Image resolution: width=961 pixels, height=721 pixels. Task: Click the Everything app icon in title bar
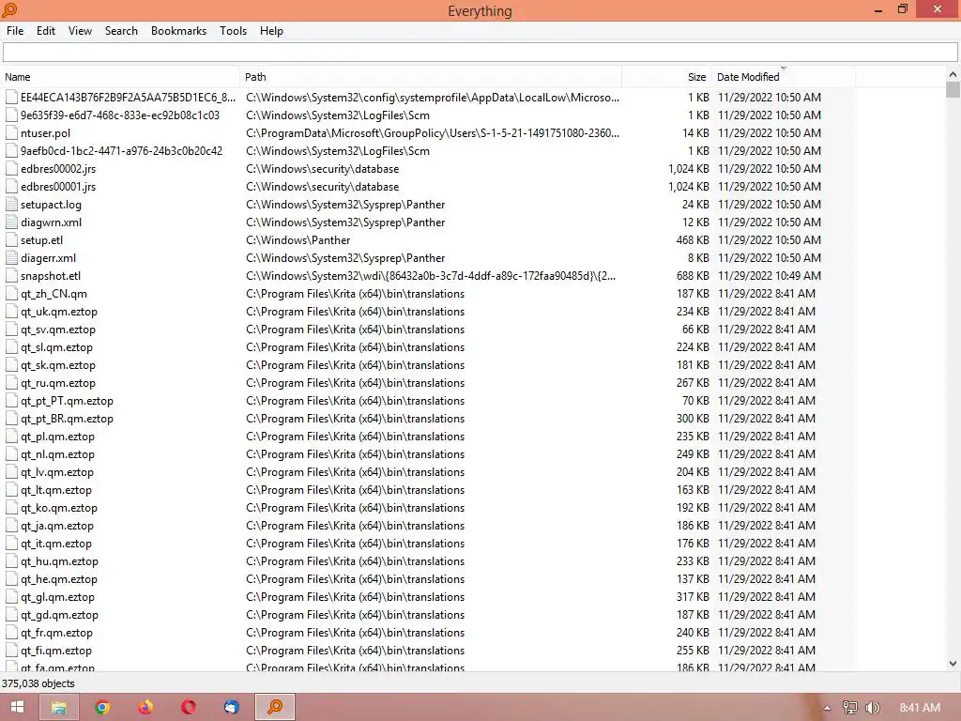pyautogui.click(x=9, y=9)
